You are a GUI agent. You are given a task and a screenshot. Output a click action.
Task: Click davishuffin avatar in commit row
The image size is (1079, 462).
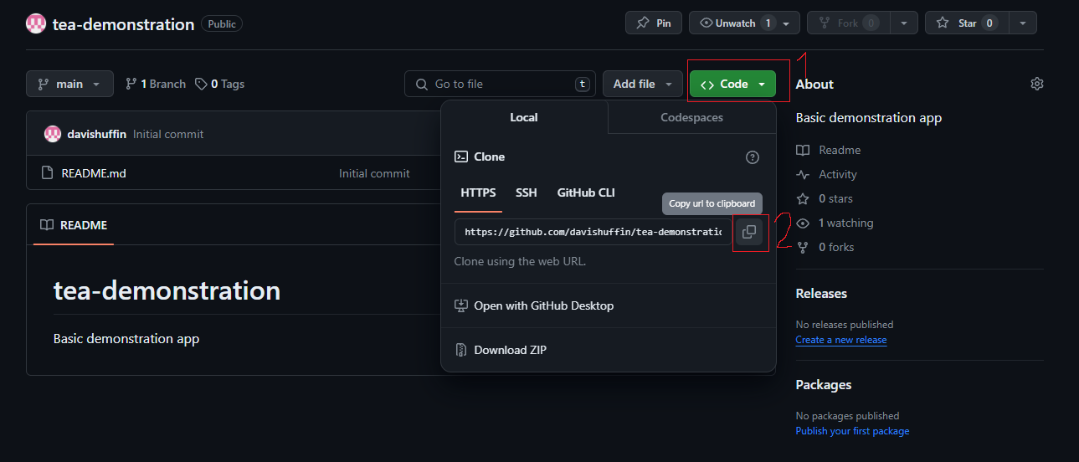53,134
